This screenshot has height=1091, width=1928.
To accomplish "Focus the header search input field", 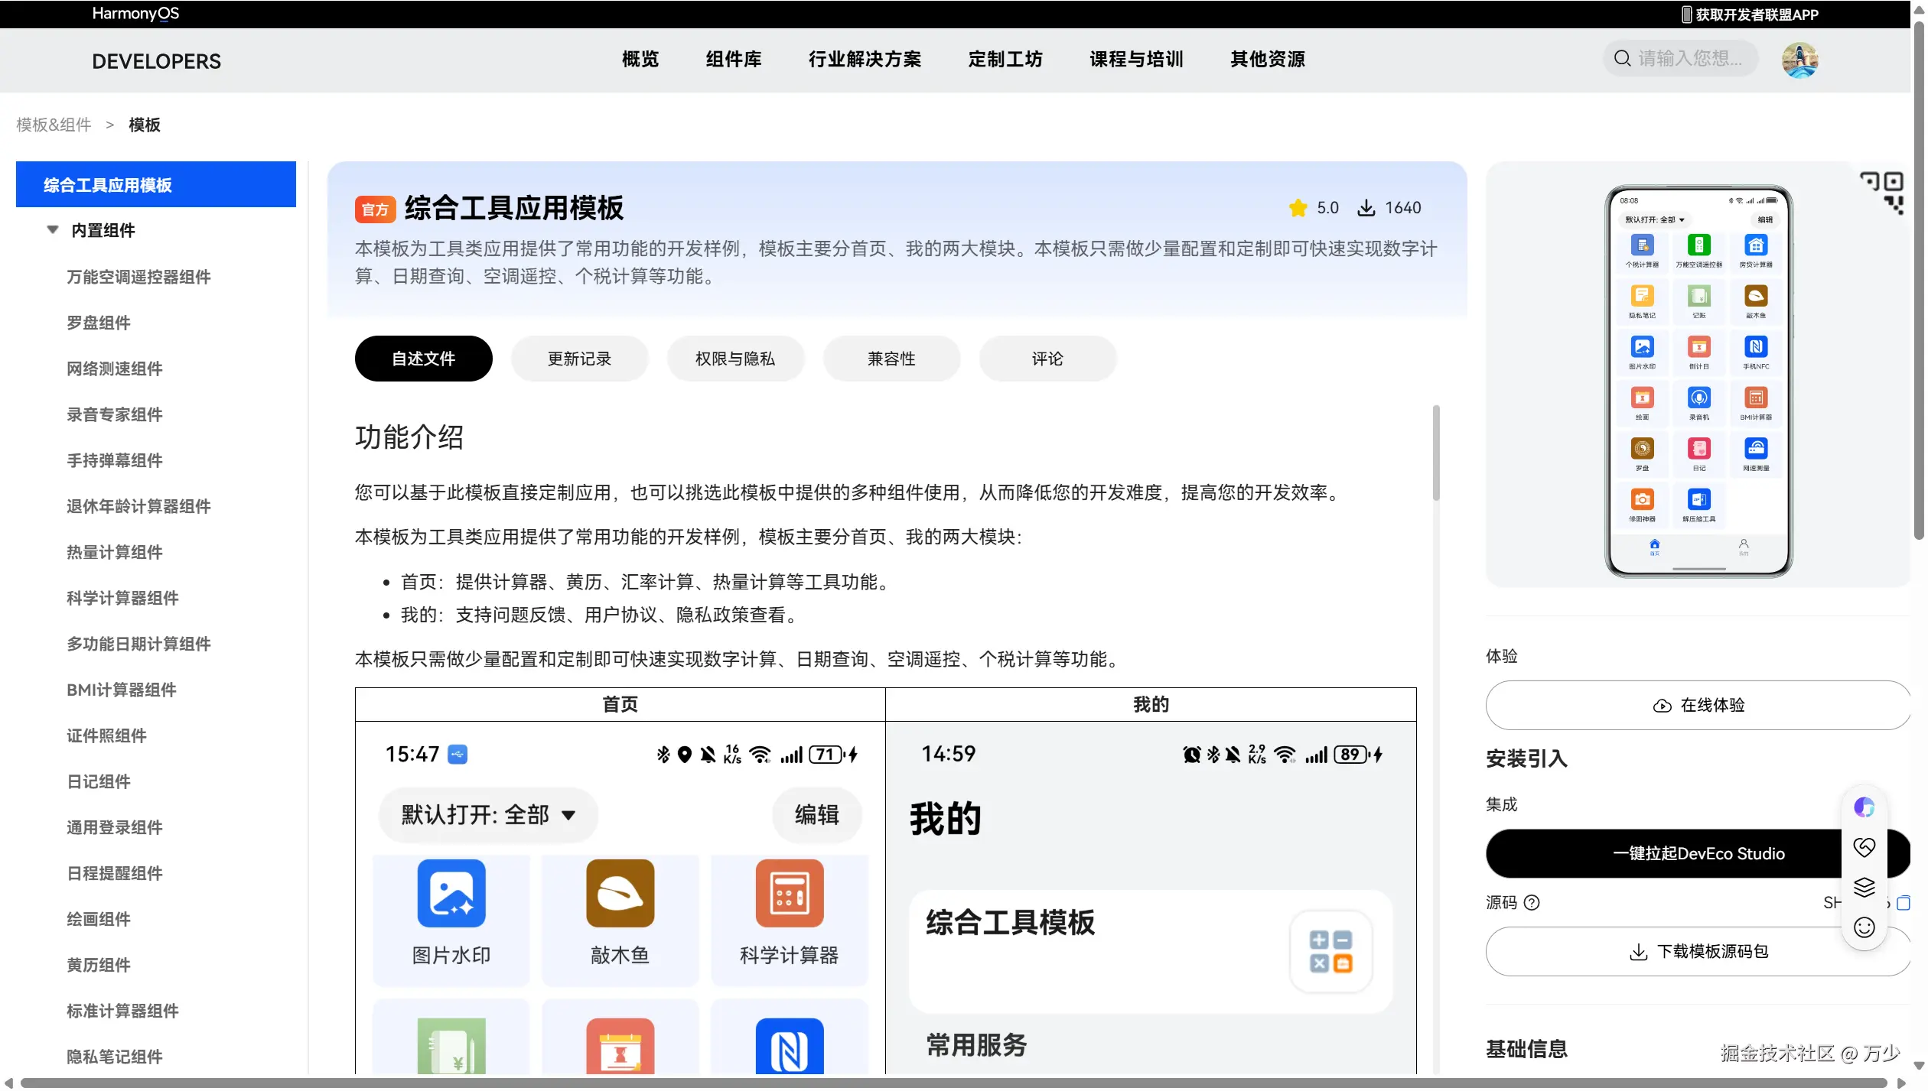I will [1689, 59].
